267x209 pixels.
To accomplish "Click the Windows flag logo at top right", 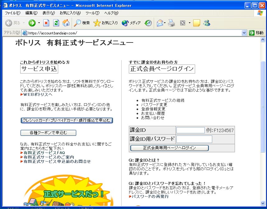I will [260, 13].
